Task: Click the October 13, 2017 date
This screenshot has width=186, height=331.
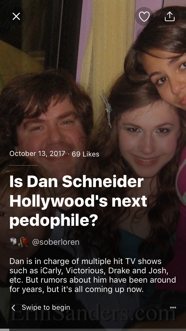Action: tap(37, 154)
